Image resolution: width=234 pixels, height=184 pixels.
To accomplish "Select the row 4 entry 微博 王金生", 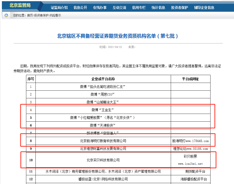I will (103, 110).
